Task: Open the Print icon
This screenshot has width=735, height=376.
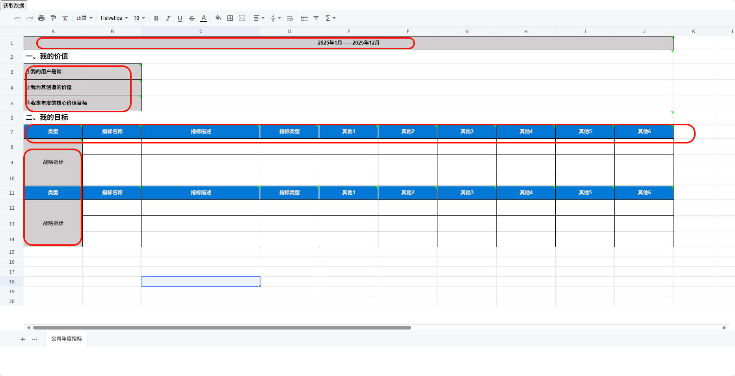Action: (41, 18)
